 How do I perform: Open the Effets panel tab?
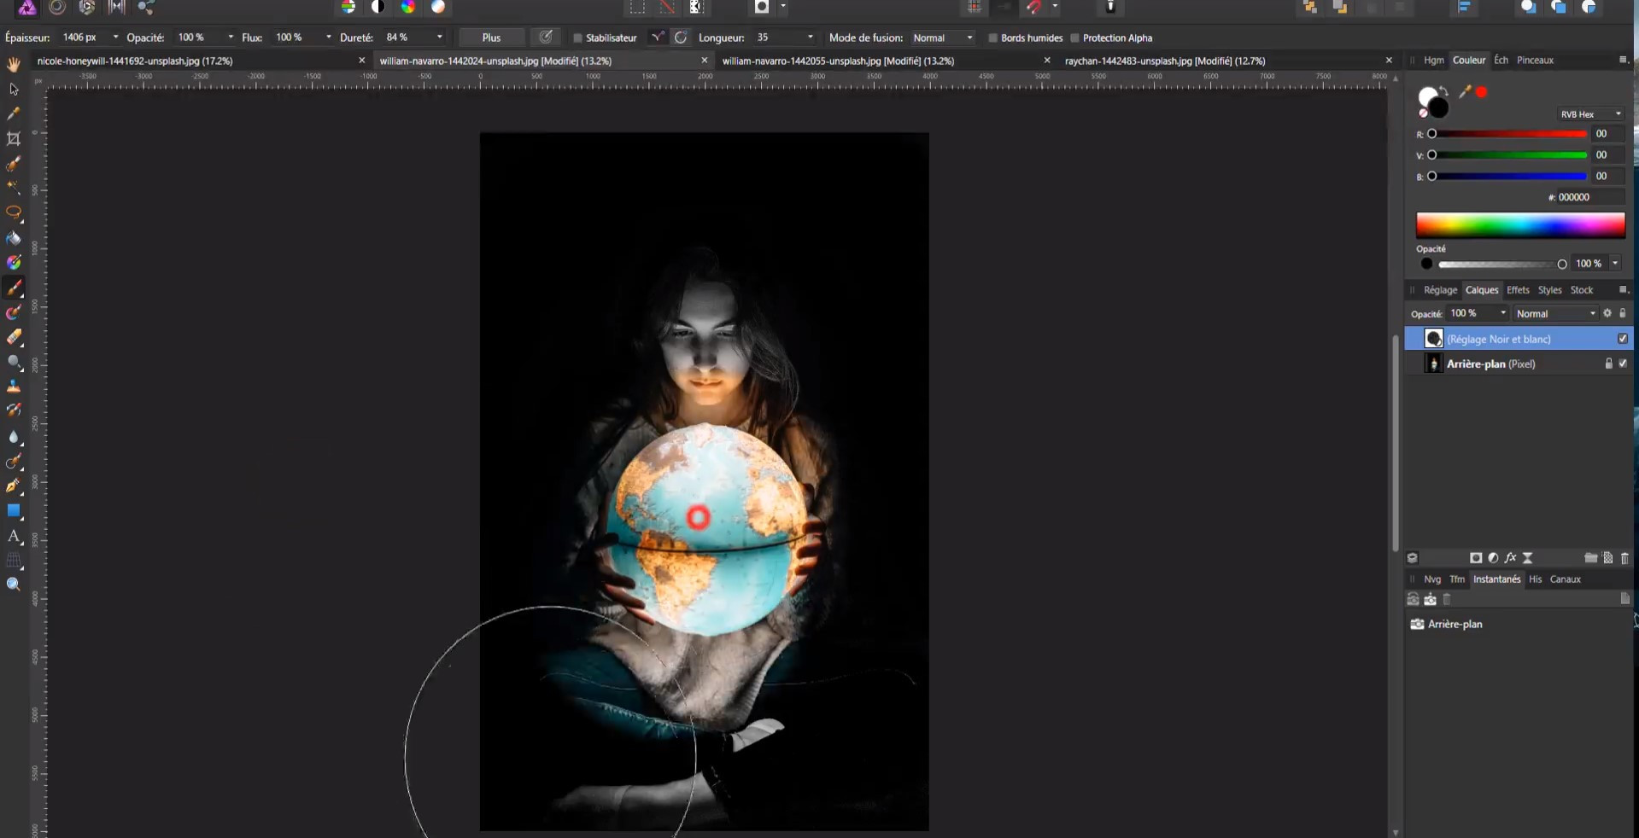tap(1518, 290)
